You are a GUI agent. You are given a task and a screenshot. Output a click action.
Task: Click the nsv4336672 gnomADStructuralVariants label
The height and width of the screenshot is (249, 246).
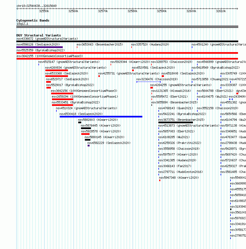point(47,39)
